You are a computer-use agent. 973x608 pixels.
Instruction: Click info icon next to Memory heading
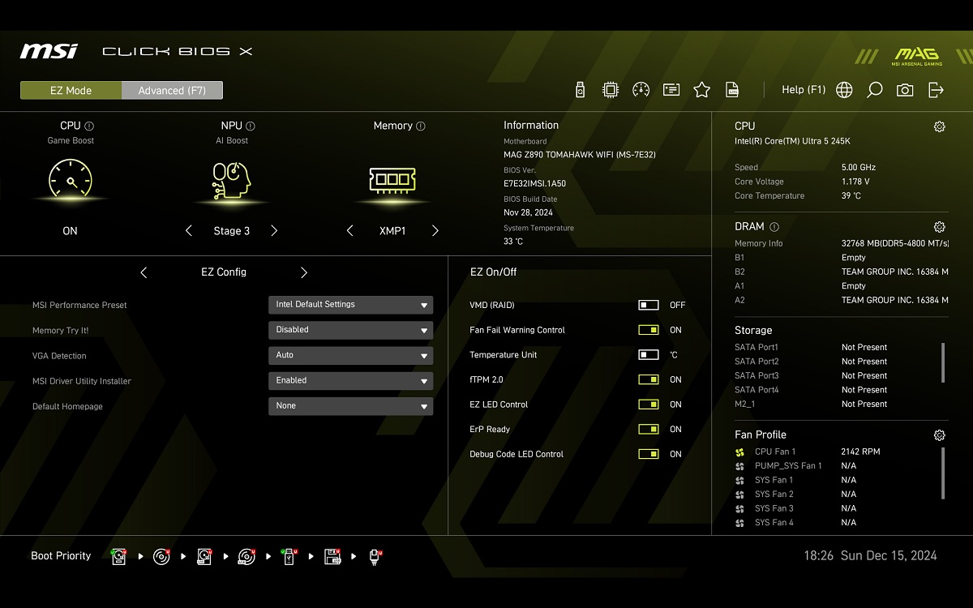420,126
